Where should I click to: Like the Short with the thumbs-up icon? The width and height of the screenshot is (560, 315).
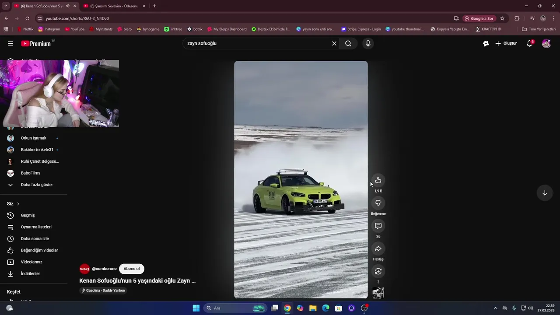point(378,180)
